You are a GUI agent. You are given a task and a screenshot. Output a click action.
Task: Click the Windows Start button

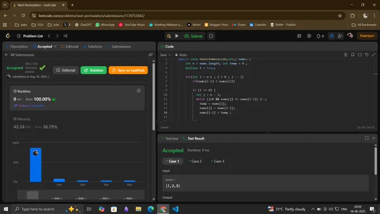pos(6,209)
